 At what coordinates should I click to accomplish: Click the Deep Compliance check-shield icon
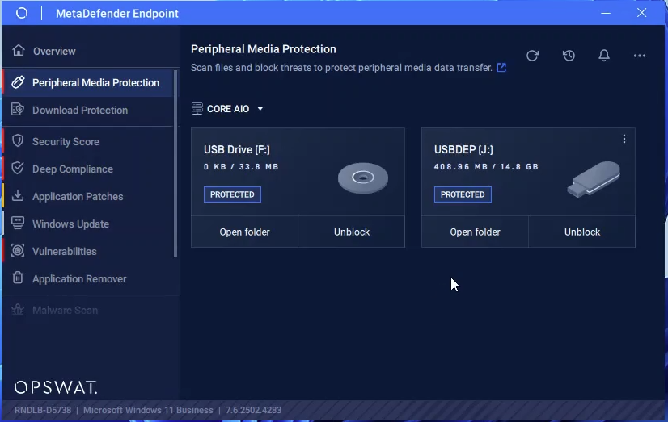coord(18,169)
